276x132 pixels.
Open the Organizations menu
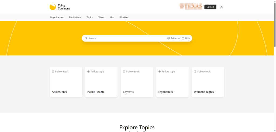57,17
